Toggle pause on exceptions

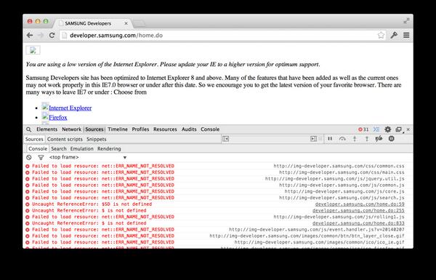391,138
